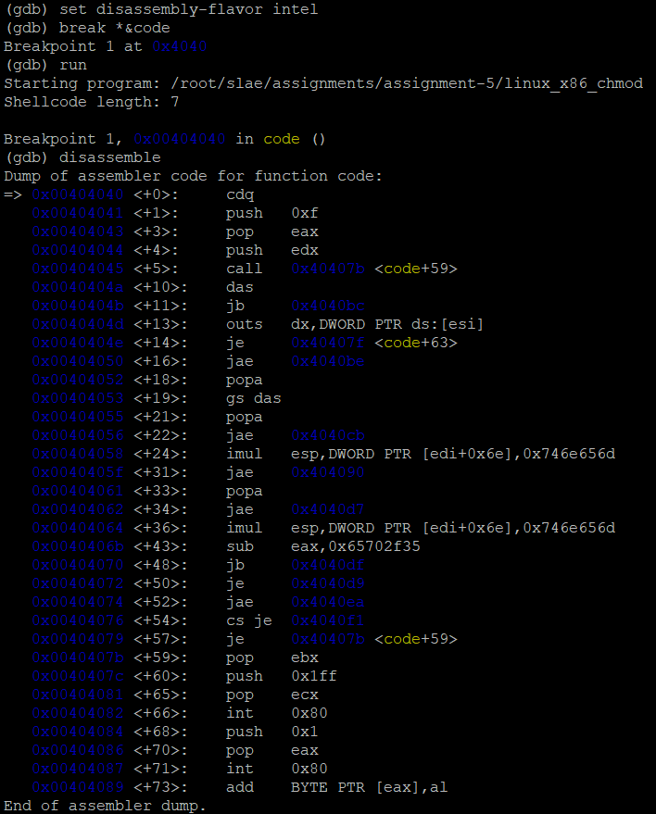Select the sub eax,0x65702f35 instruction text
The width and height of the screenshot is (656, 814).
323,546
